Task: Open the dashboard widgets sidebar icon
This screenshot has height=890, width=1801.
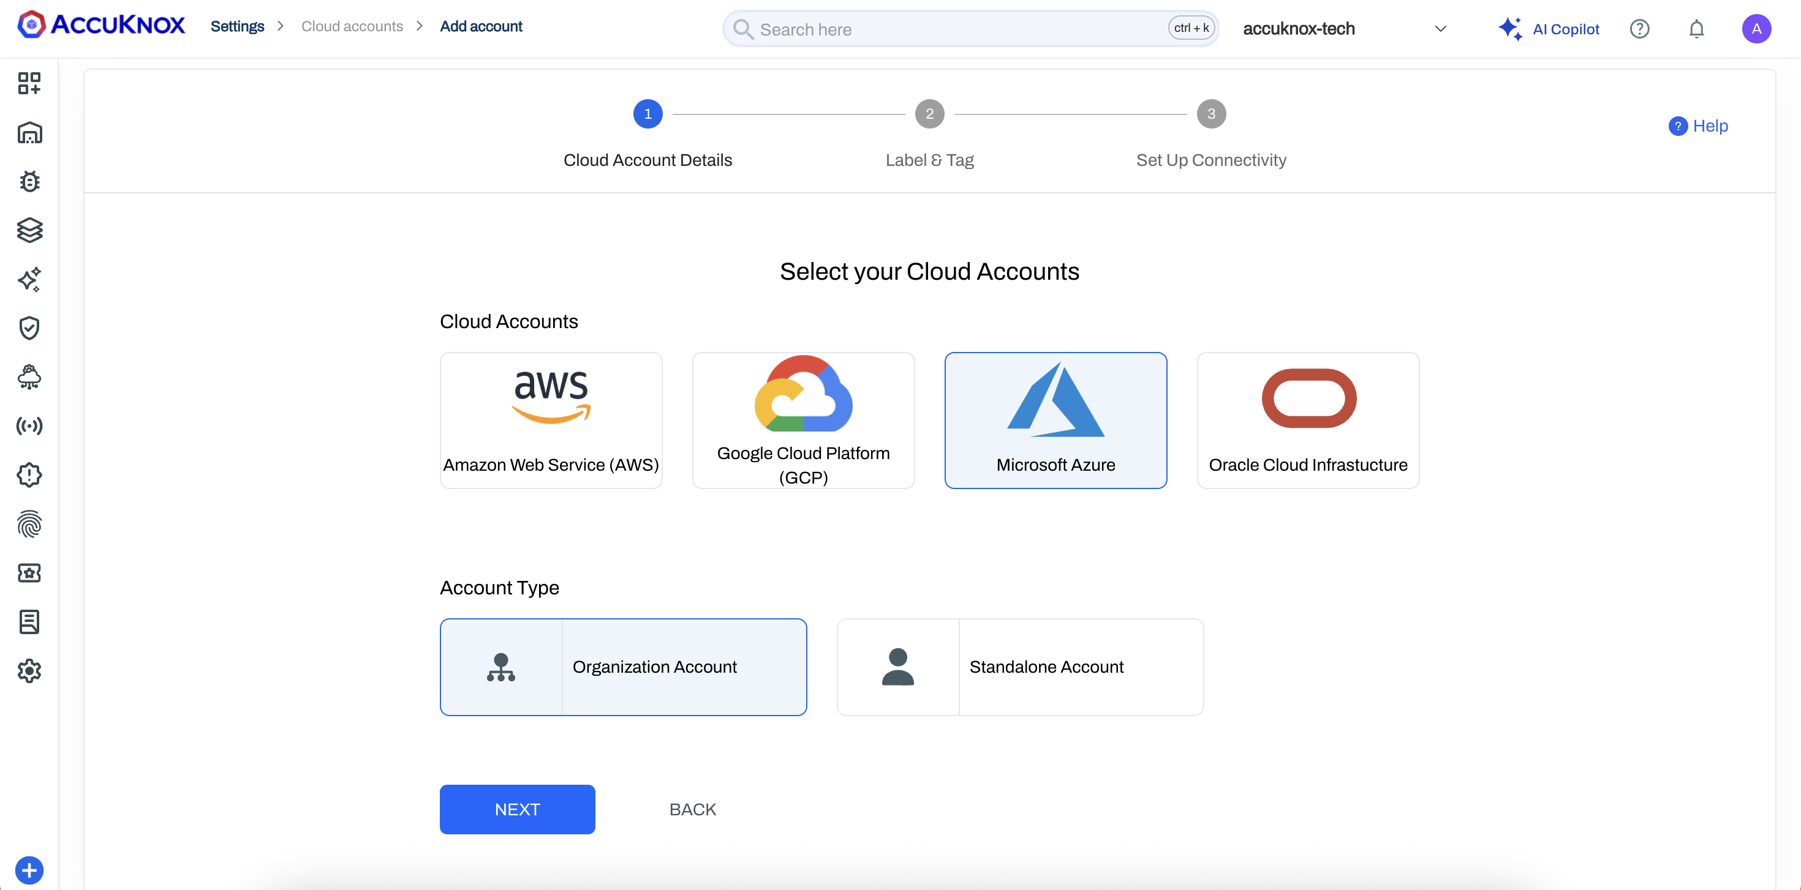Action: pyautogui.click(x=29, y=83)
